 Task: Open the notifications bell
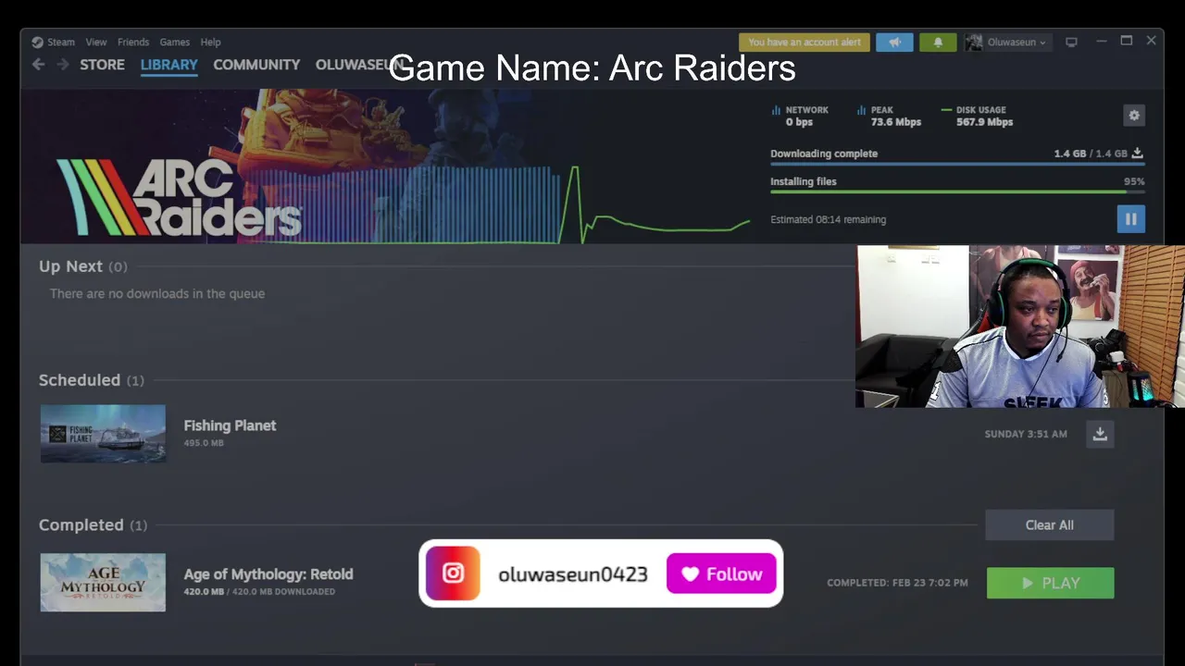point(938,42)
